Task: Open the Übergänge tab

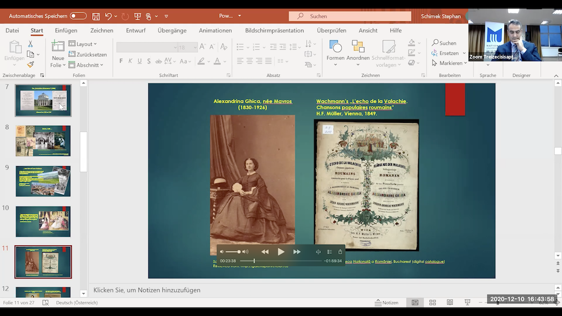Action: click(x=172, y=30)
